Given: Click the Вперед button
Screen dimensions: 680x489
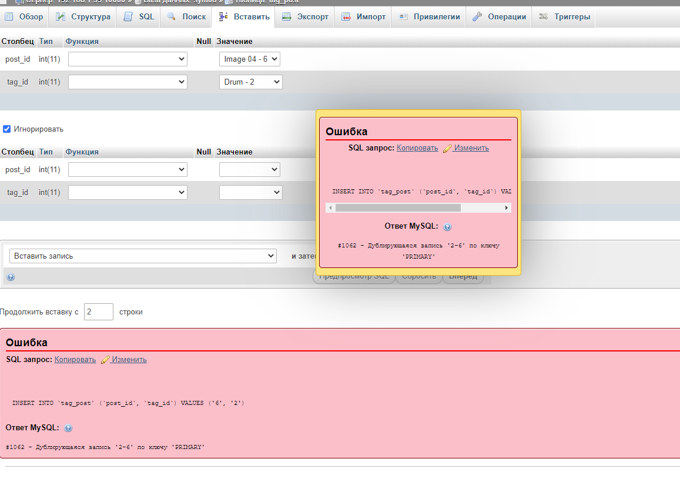Looking at the screenshot, I should 463,277.
